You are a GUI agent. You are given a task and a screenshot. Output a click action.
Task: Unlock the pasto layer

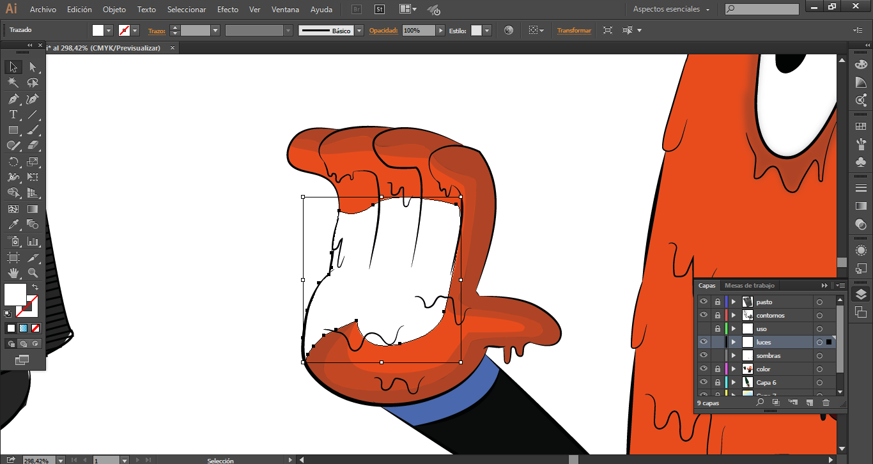[718, 302]
